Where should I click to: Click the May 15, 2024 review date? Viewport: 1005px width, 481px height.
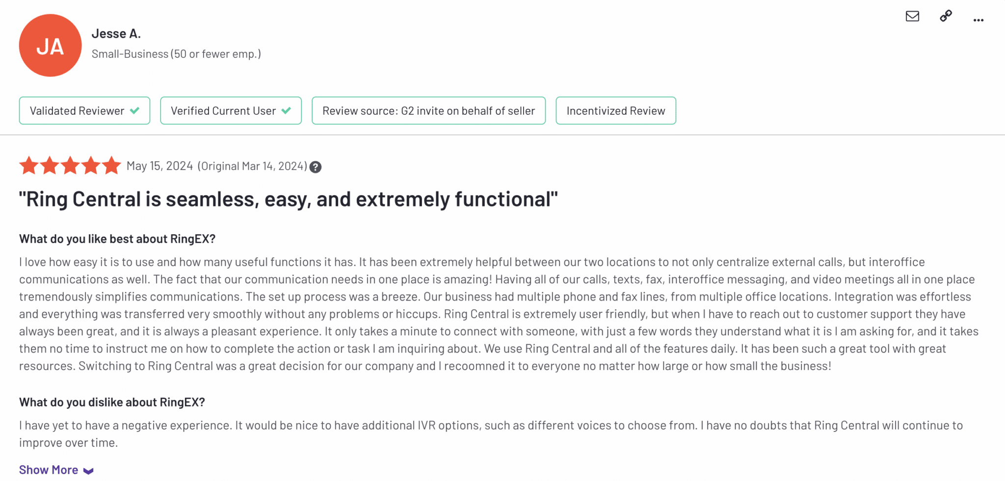click(159, 166)
